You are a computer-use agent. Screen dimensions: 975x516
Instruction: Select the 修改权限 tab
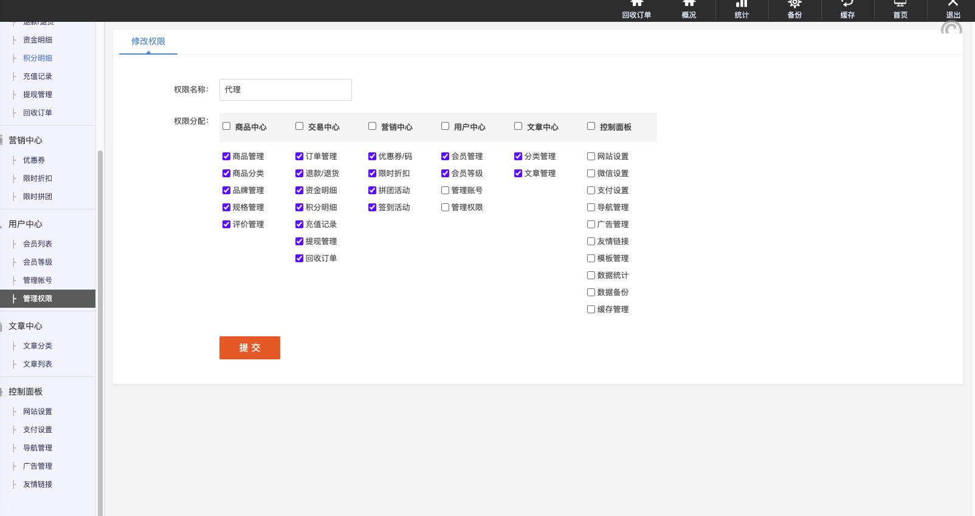point(148,41)
